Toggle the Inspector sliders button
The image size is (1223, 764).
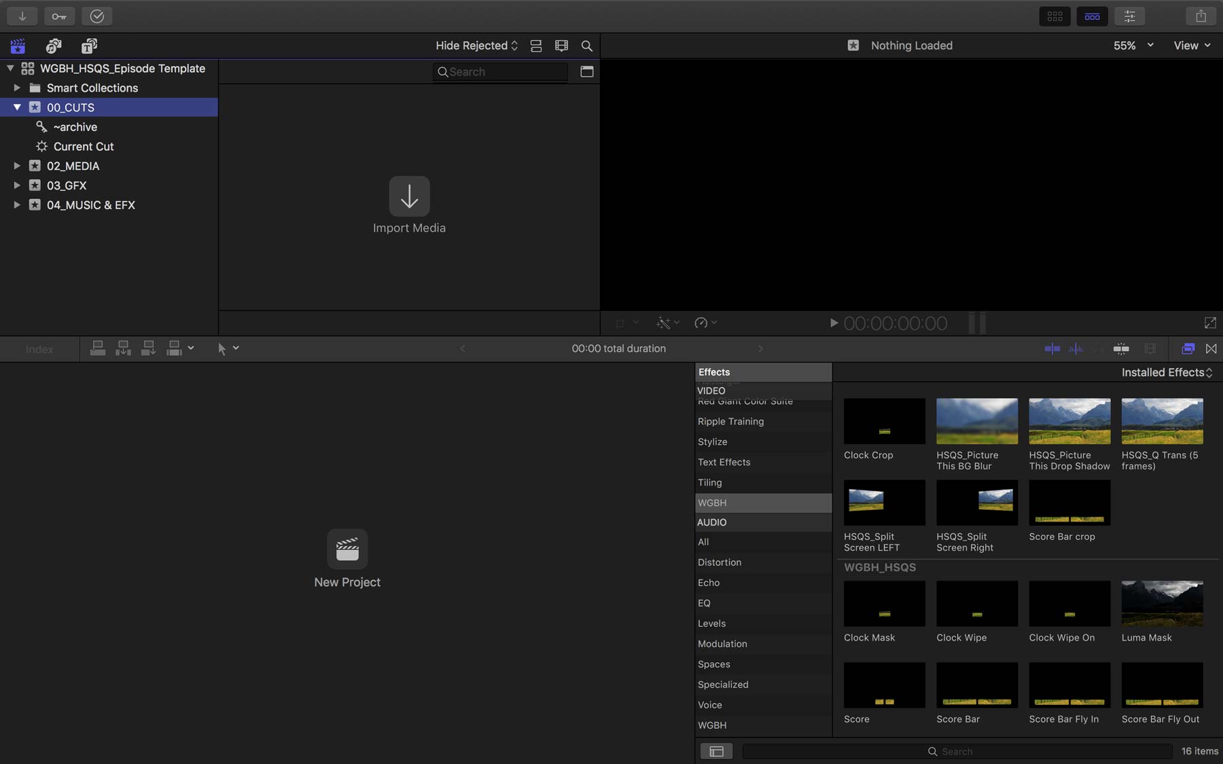coord(1129,16)
